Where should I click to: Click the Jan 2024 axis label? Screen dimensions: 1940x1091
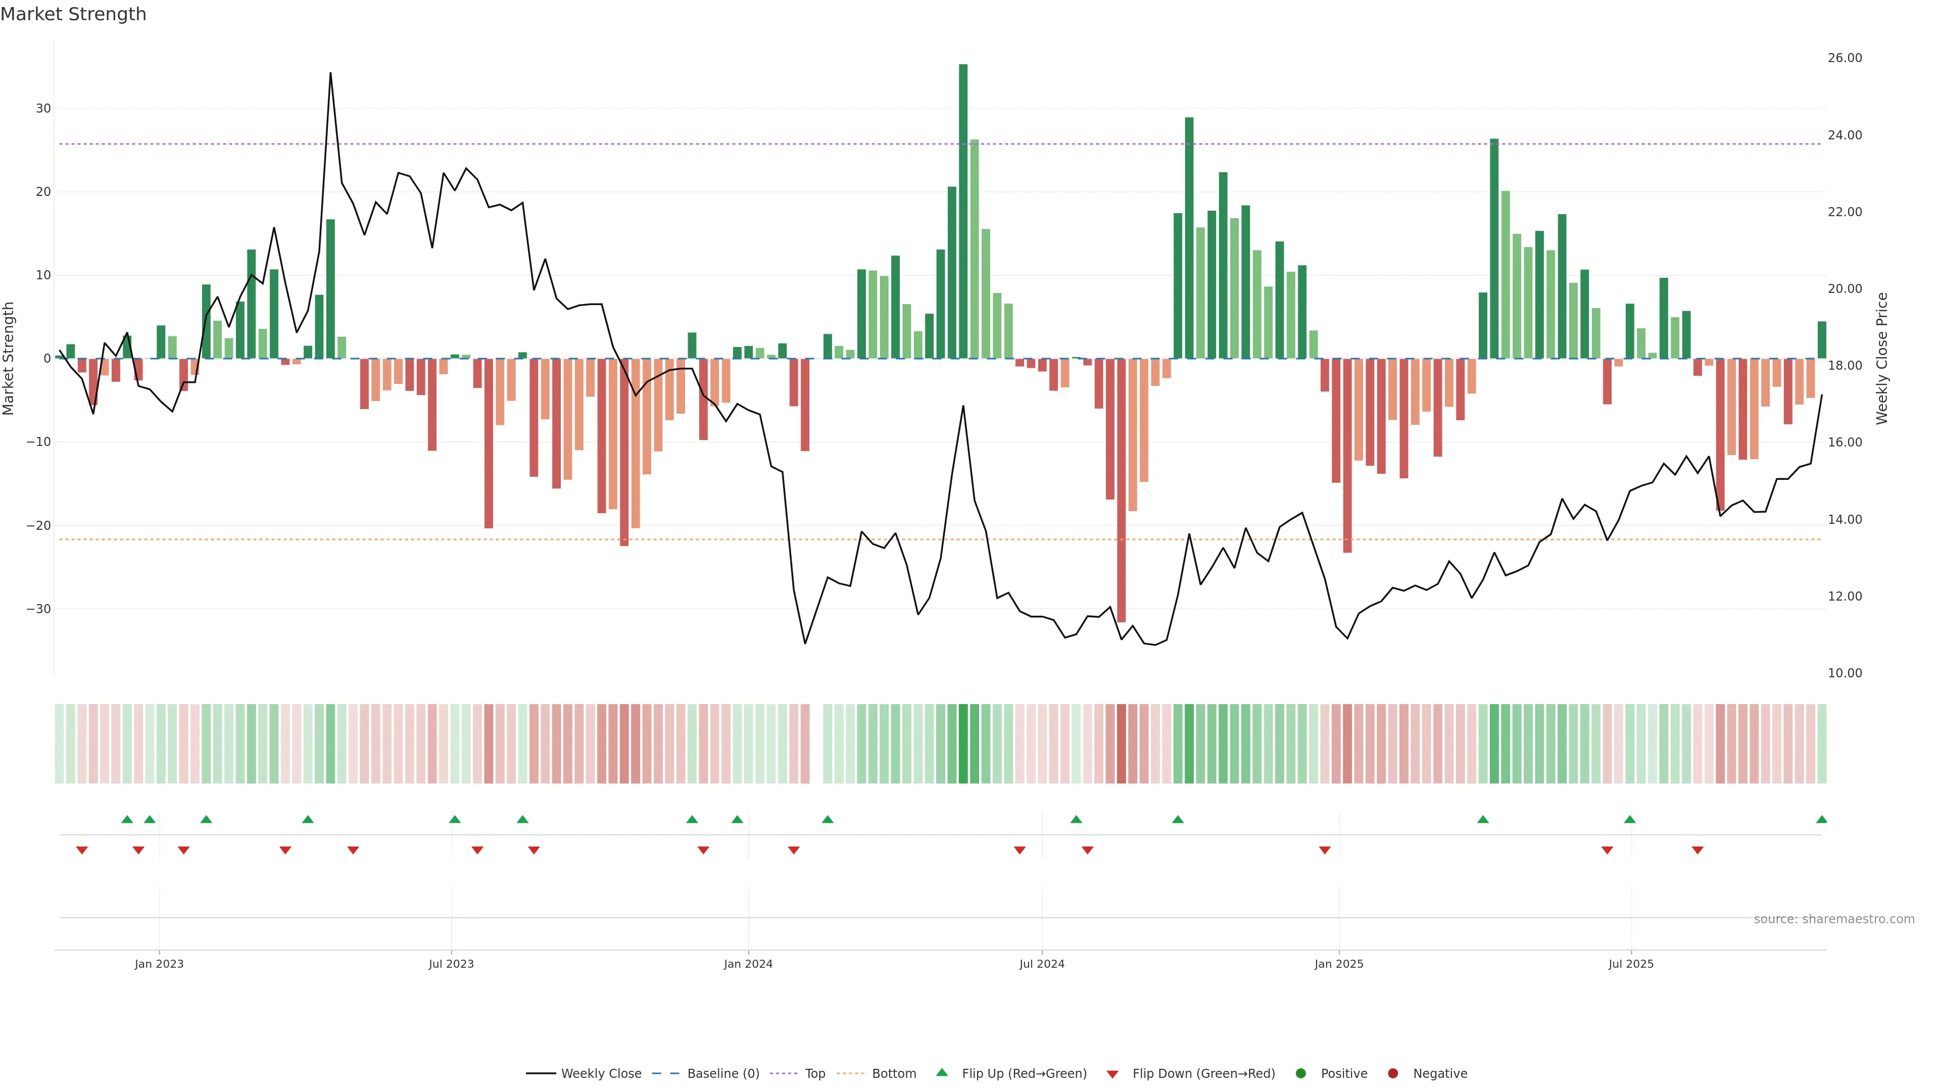[x=748, y=964]
